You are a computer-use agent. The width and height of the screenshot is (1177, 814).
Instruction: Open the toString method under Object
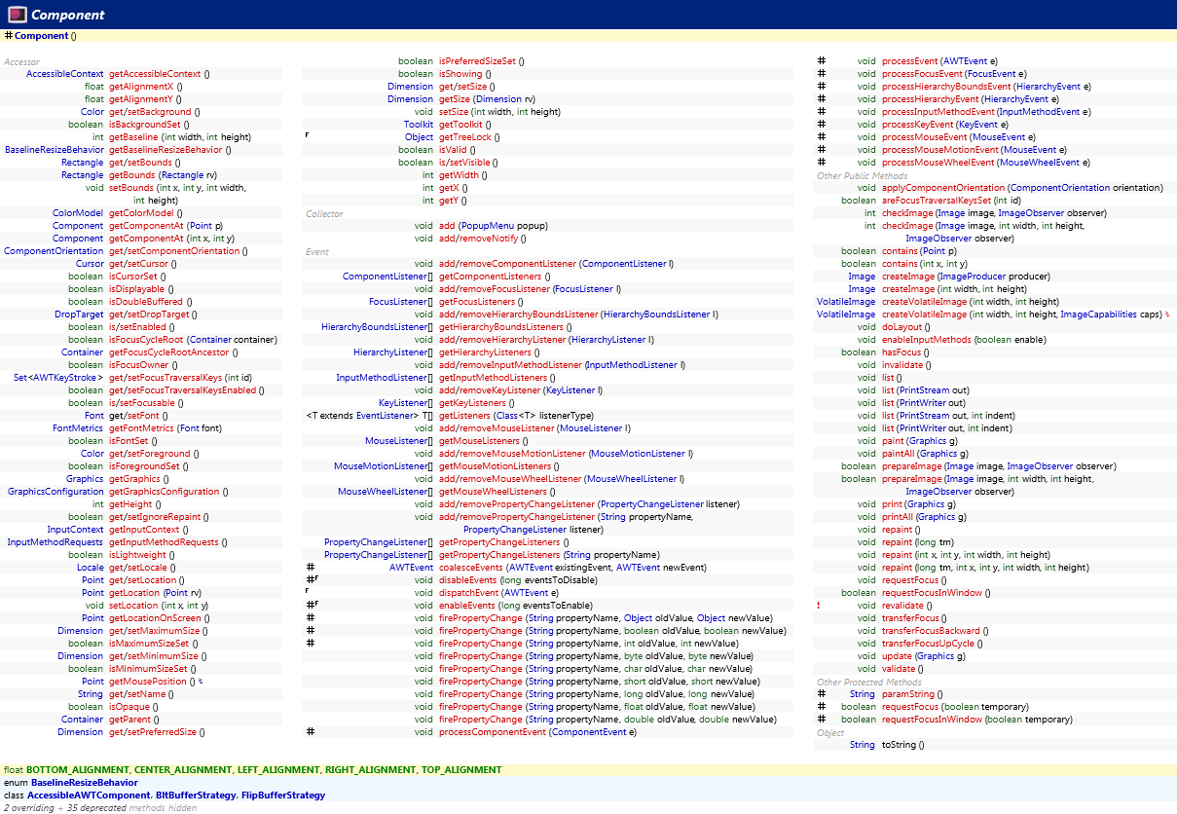(x=897, y=744)
